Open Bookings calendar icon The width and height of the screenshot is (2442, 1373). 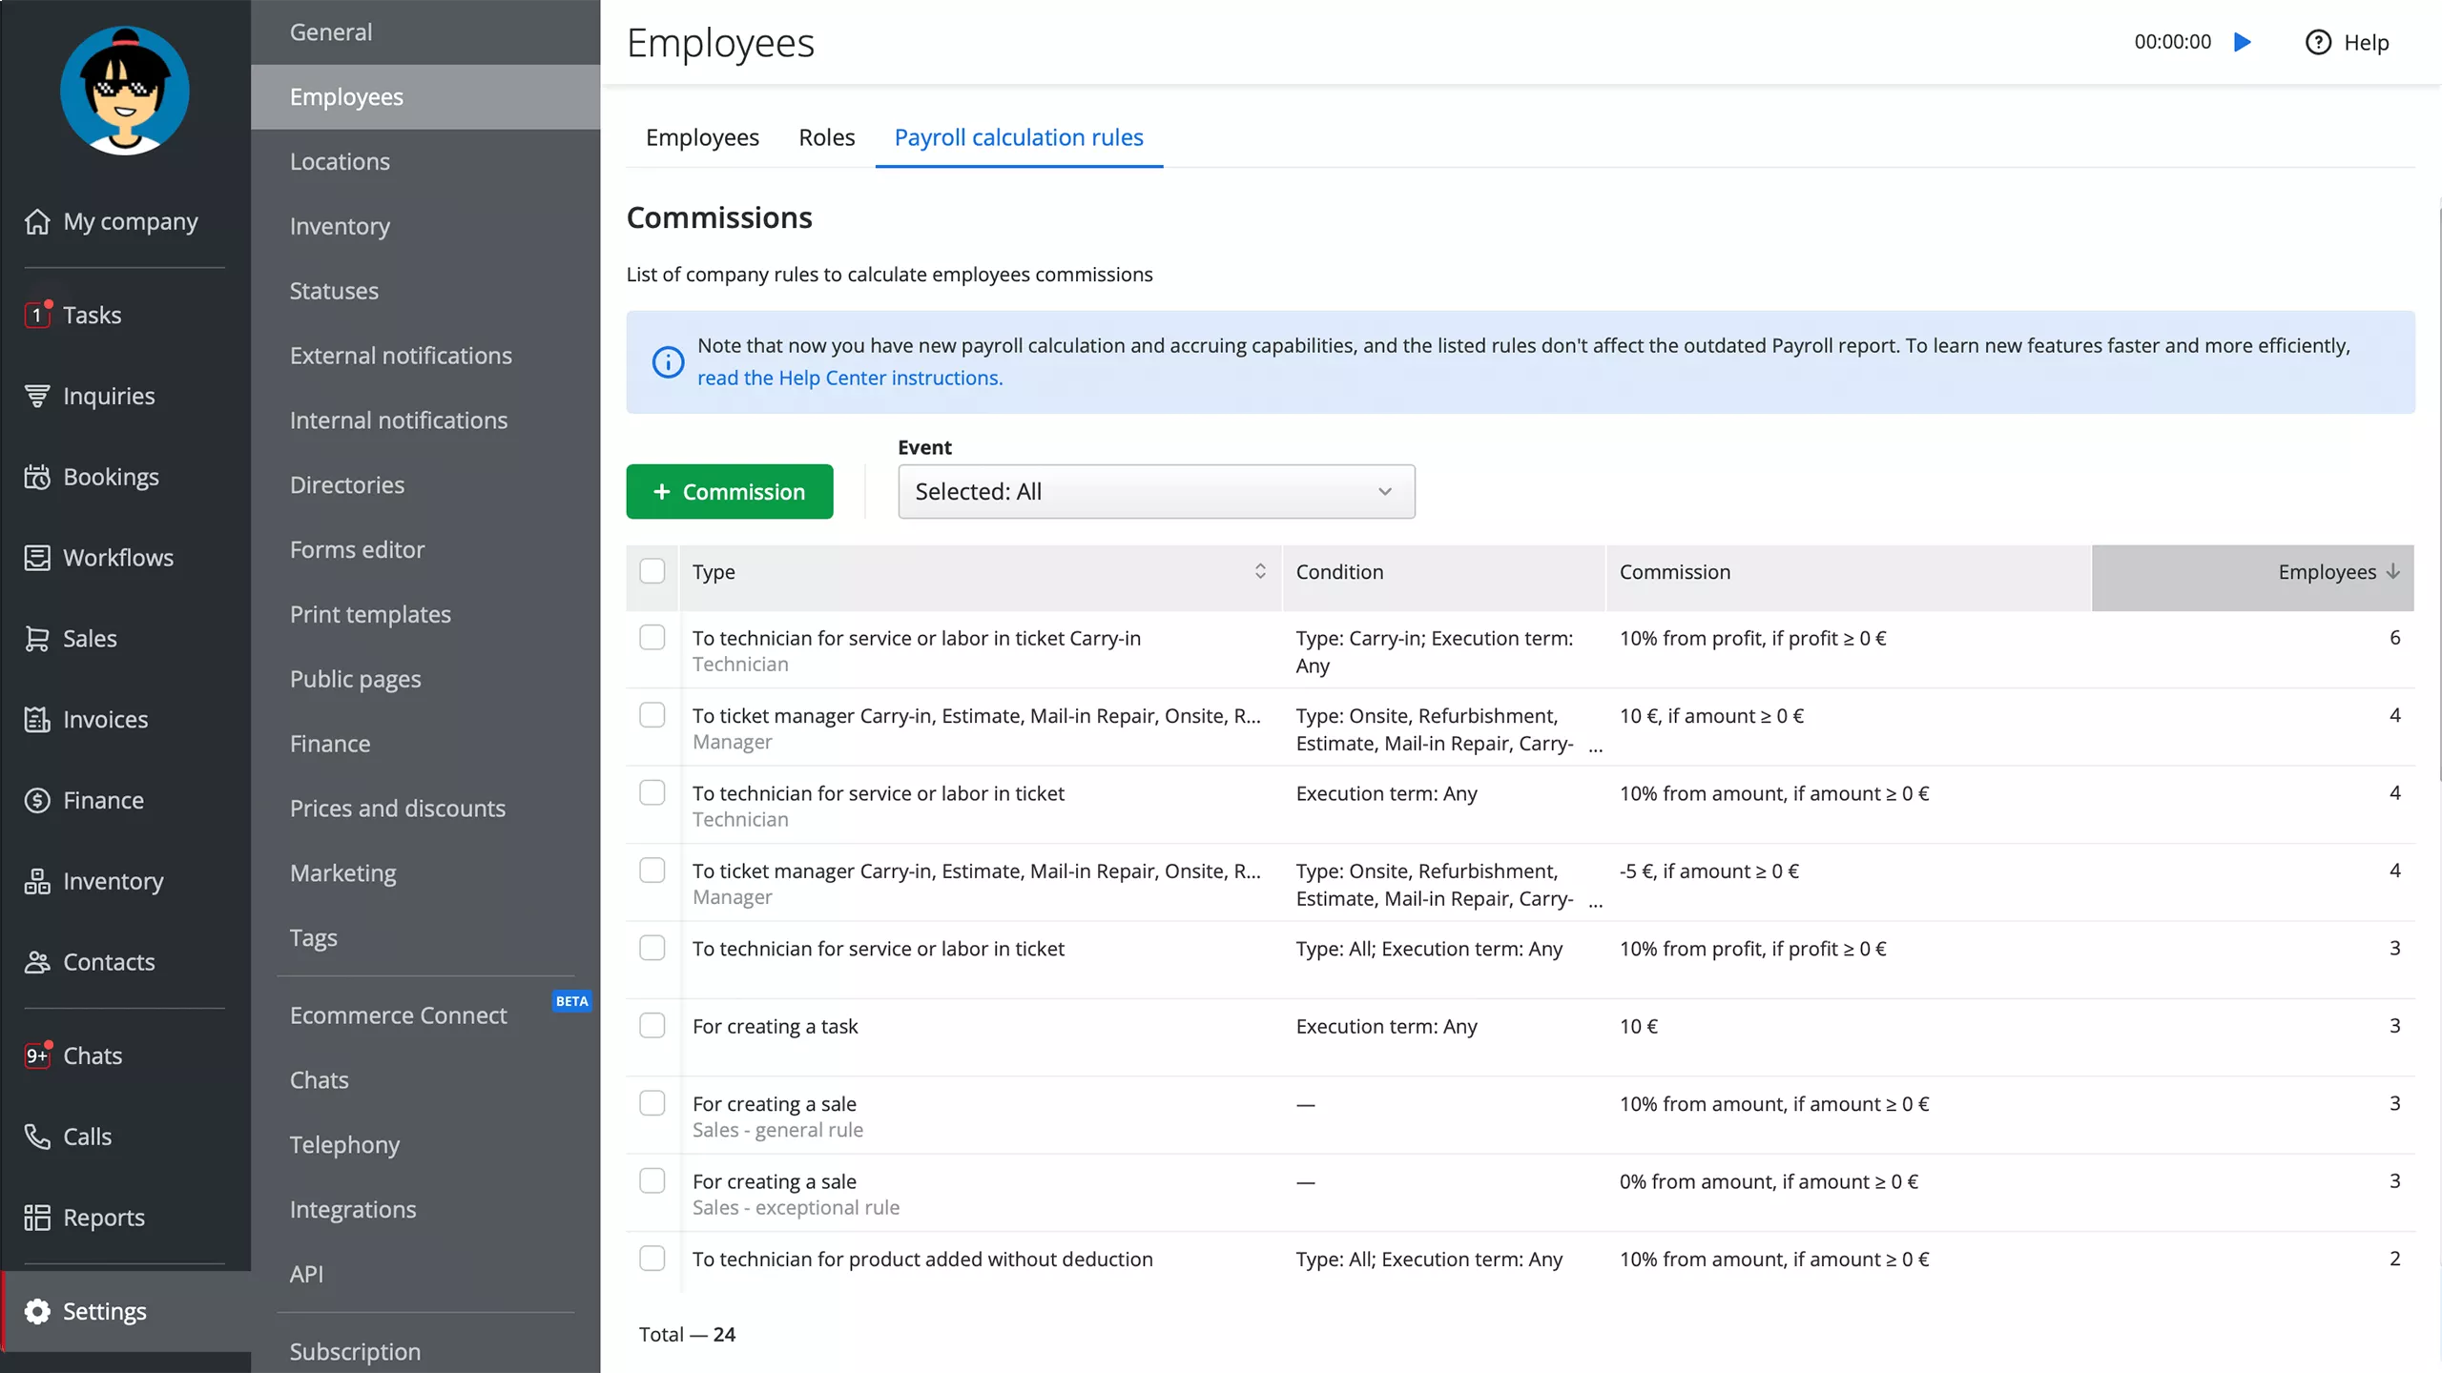point(37,477)
